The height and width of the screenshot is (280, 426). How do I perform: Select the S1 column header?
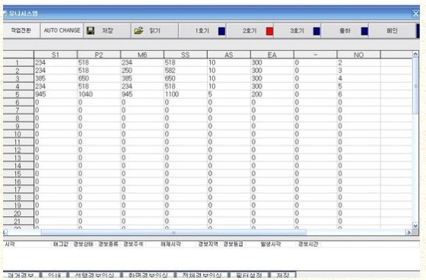click(56, 55)
